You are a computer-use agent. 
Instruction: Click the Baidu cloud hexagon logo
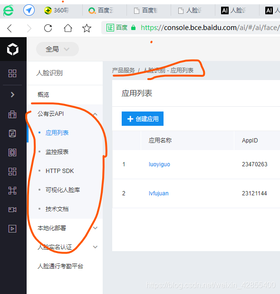click(13, 49)
